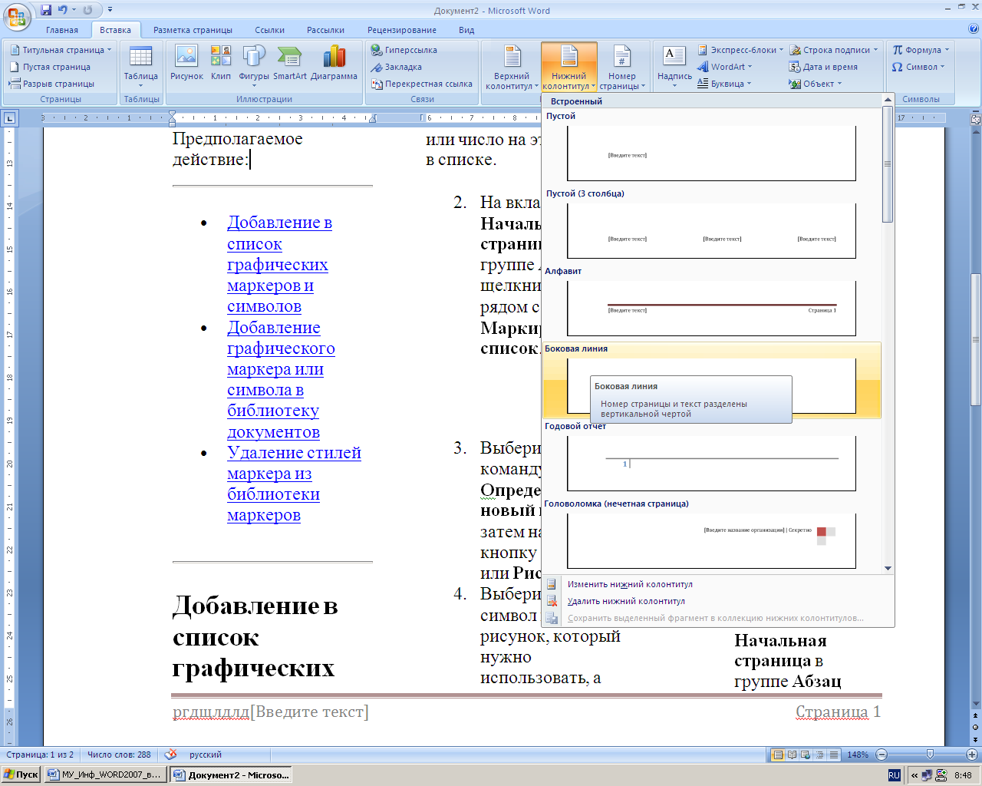Open Верхний колонтитул header gallery

tap(512, 67)
